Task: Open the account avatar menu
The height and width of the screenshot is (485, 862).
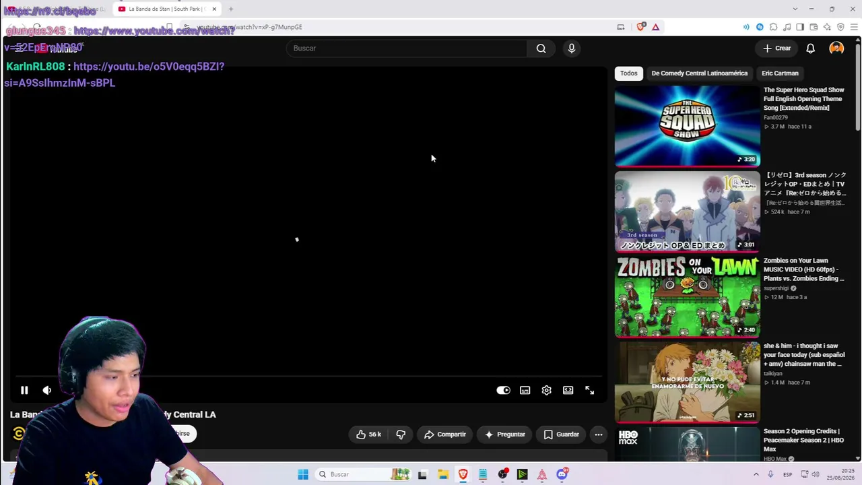Action: pyautogui.click(x=836, y=48)
